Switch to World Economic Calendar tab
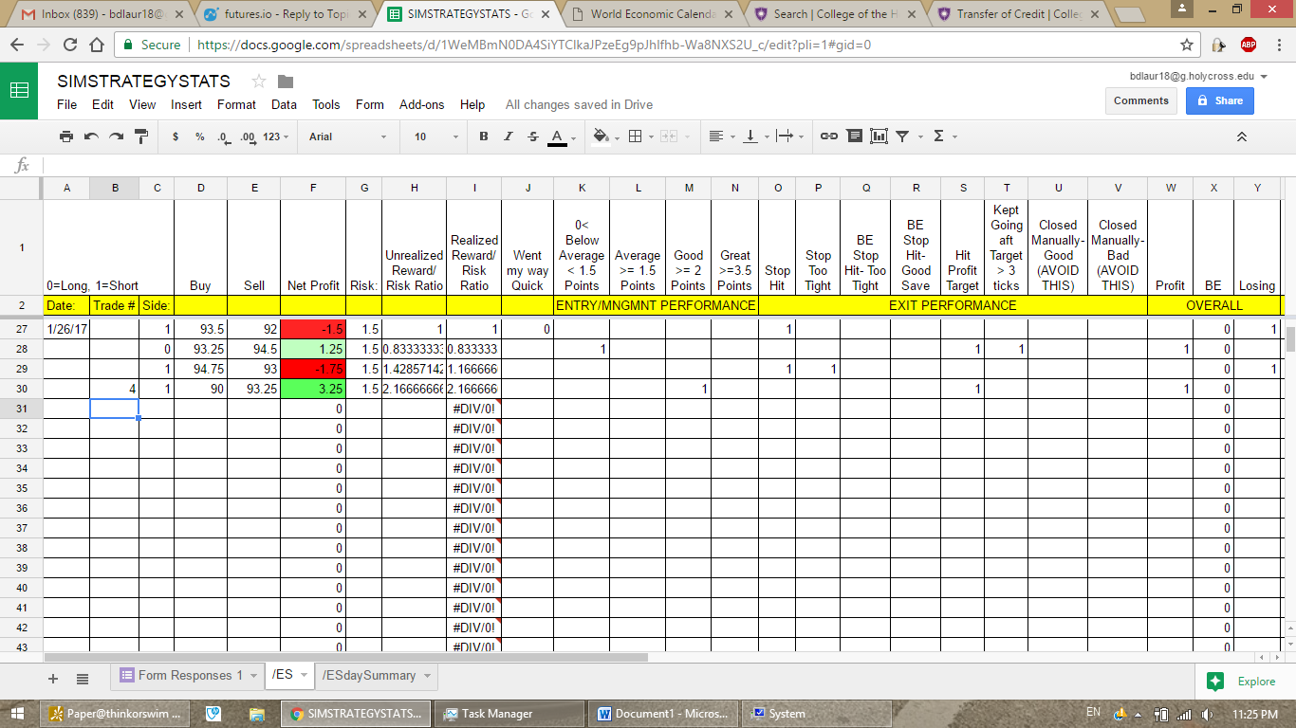This screenshot has width=1296, height=728. [652, 14]
